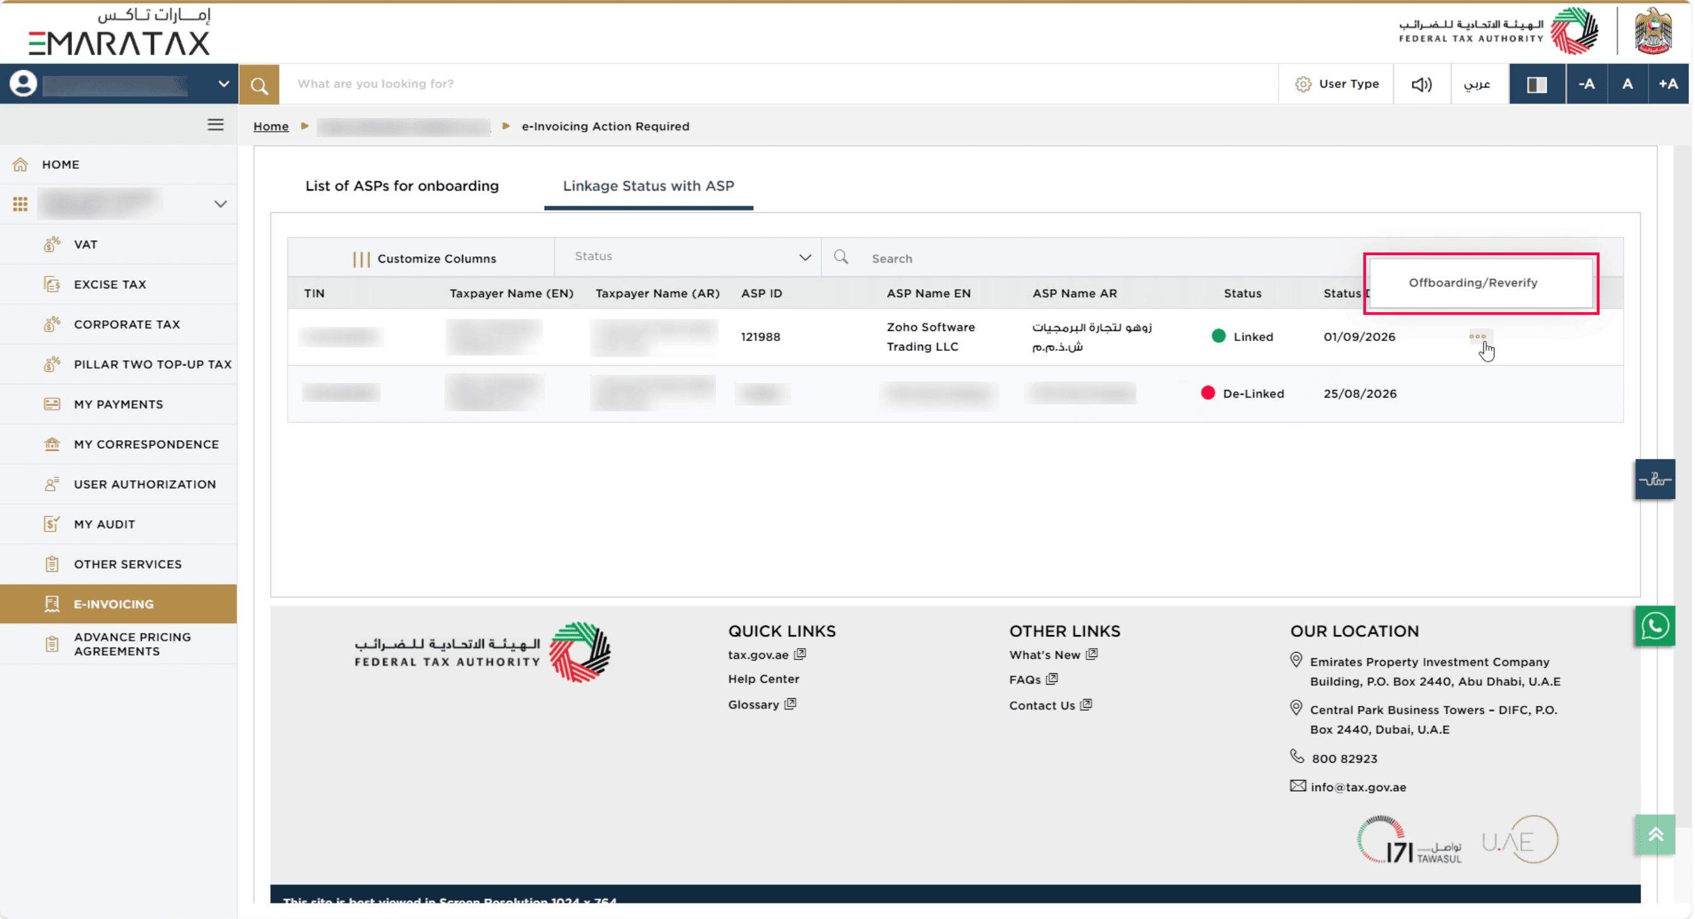Switch to List of ASPs for onboarding tab

(402, 186)
